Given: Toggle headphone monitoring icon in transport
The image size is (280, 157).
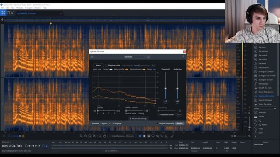Looking at the screenshot, I should 26,146.
